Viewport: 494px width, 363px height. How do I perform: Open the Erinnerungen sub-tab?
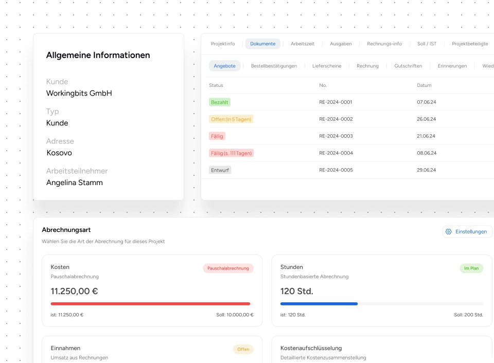click(452, 66)
